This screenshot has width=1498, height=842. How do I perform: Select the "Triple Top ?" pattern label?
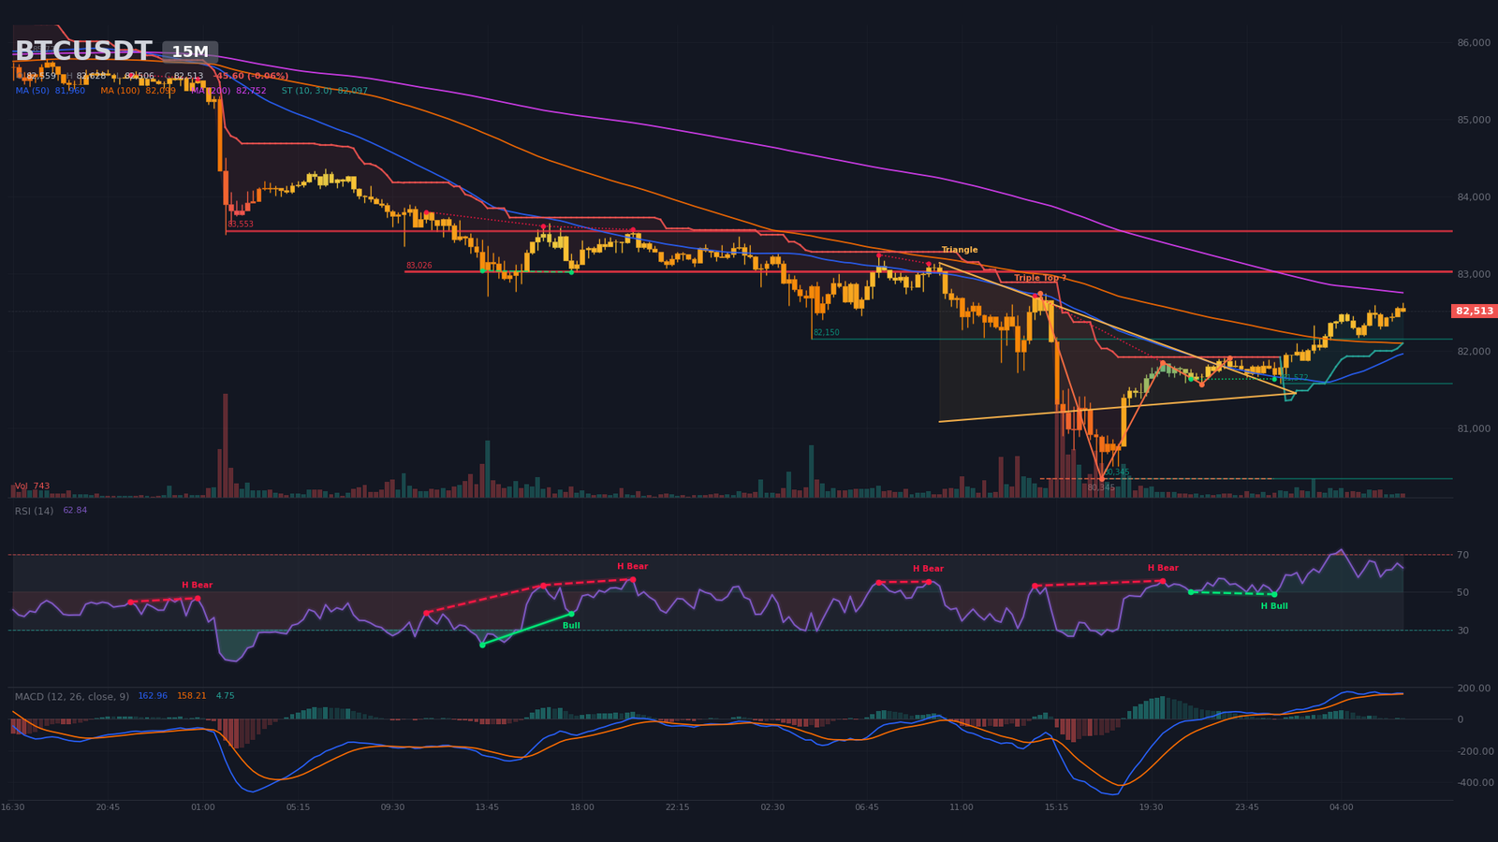[x=1040, y=278]
